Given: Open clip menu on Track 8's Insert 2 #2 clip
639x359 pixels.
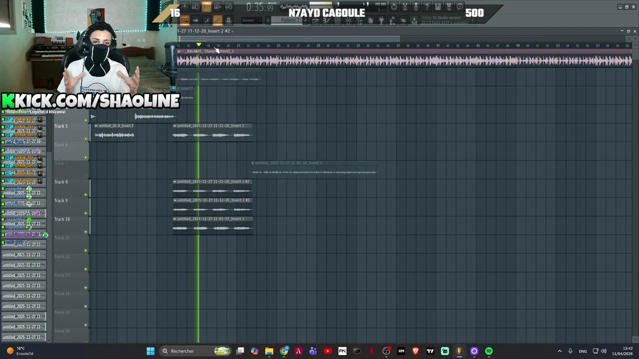Looking at the screenshot, I should [x=175, y=181].
